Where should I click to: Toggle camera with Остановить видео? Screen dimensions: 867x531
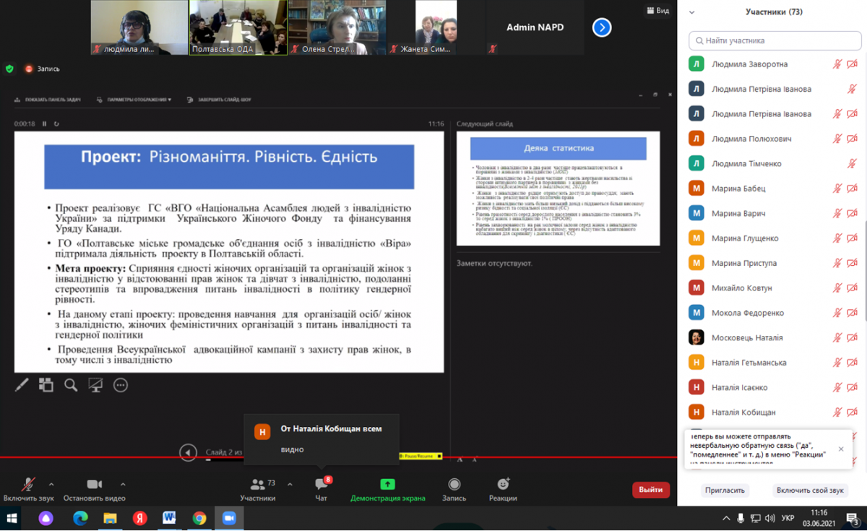click(x=94, y=485)
